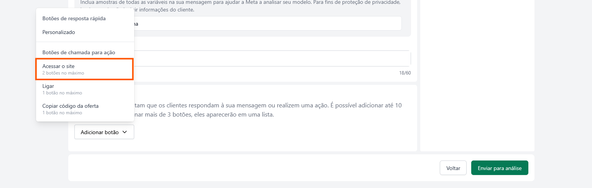
Task: Click the chevron on Adicionar botão
Action: coord(125,132)
